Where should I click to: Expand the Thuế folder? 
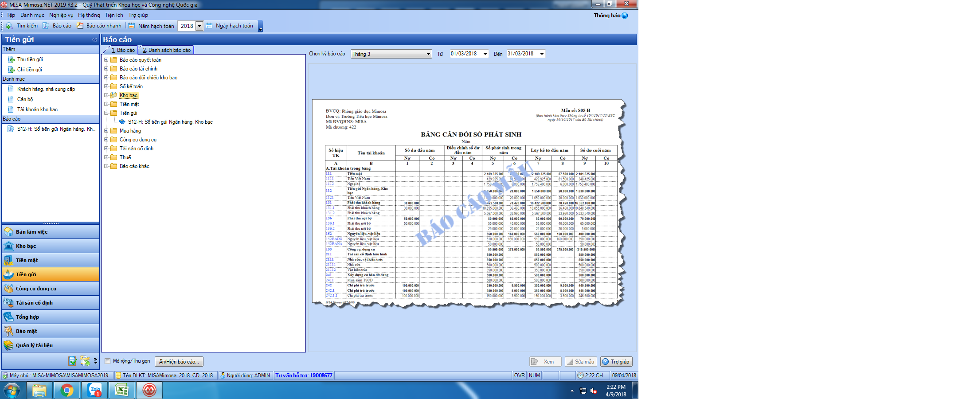click(106, 157)
